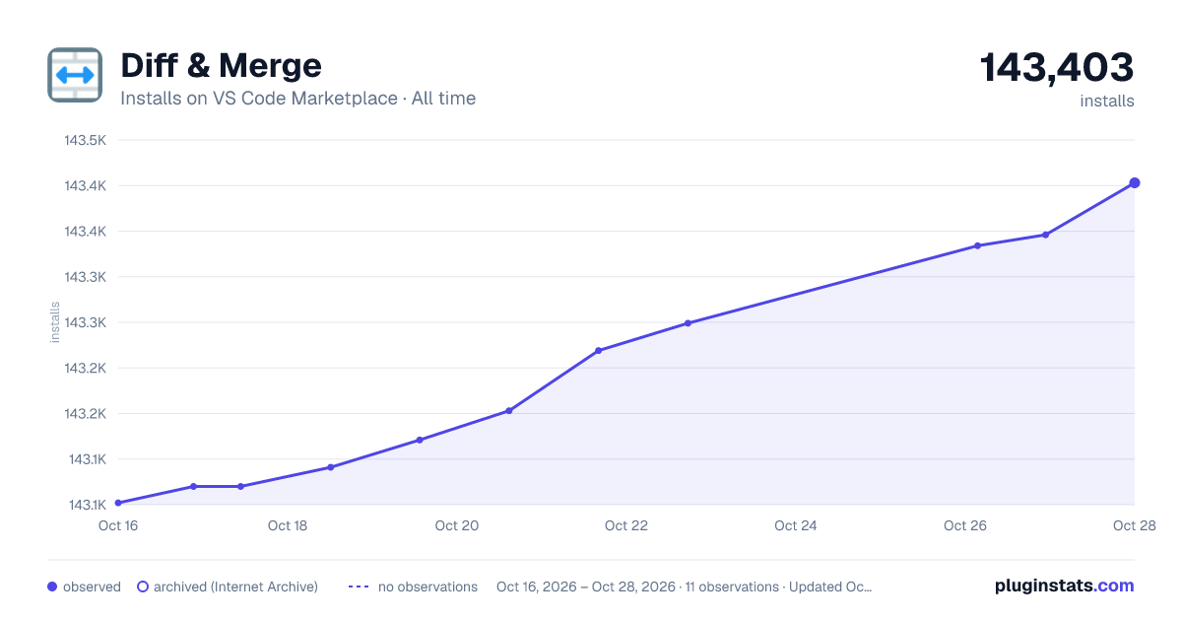
Task: Click the 'installs' label under the total
Action: [x=1107, y=101]
